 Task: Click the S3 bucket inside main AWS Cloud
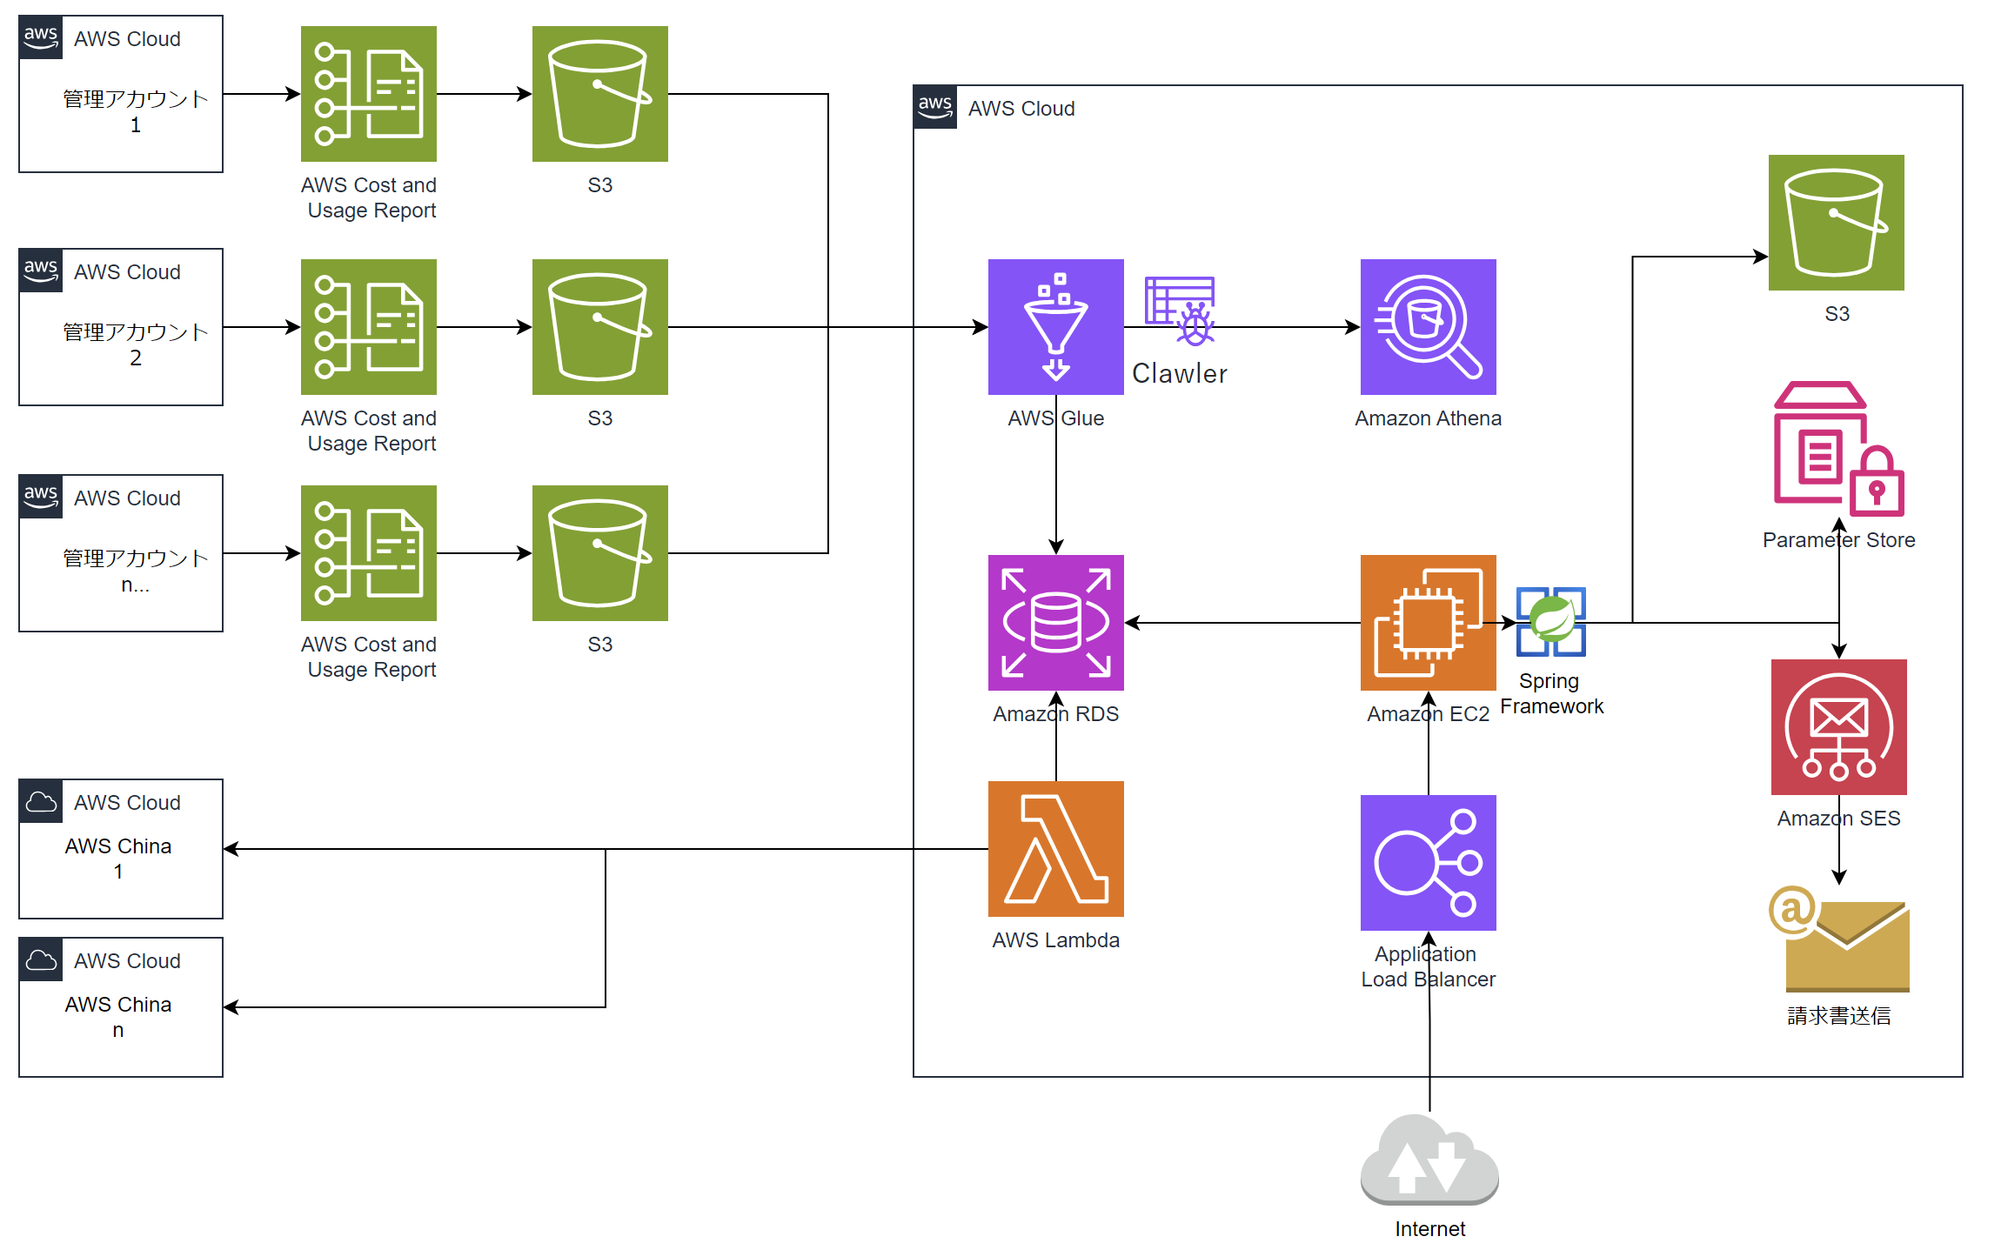coord(1836,223)
